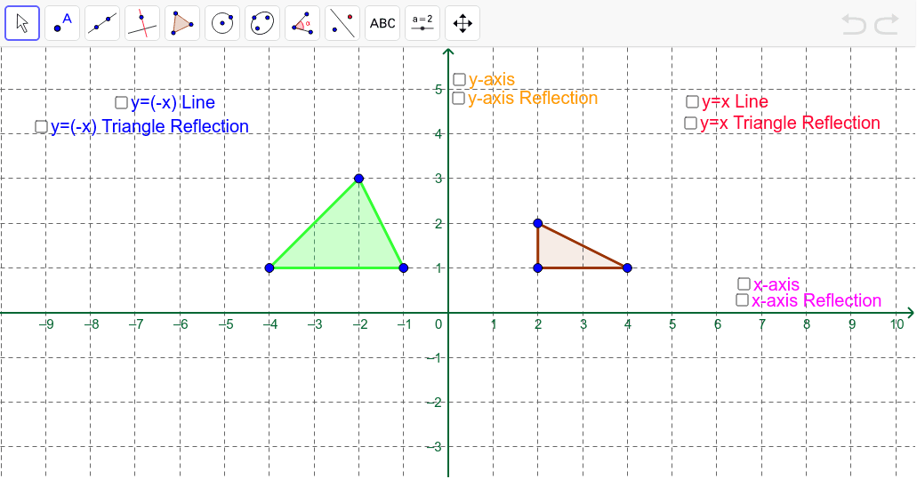Click the green triangle vertex at (-4,1)

(x=269, y=268)
